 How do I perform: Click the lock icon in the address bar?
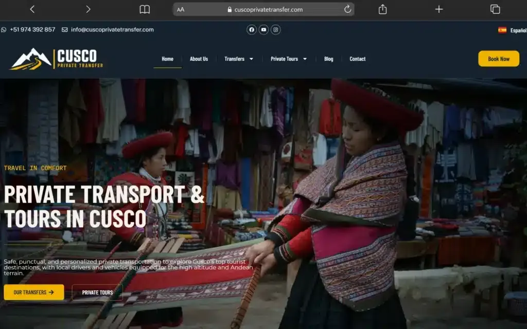[x=230, y=10]
